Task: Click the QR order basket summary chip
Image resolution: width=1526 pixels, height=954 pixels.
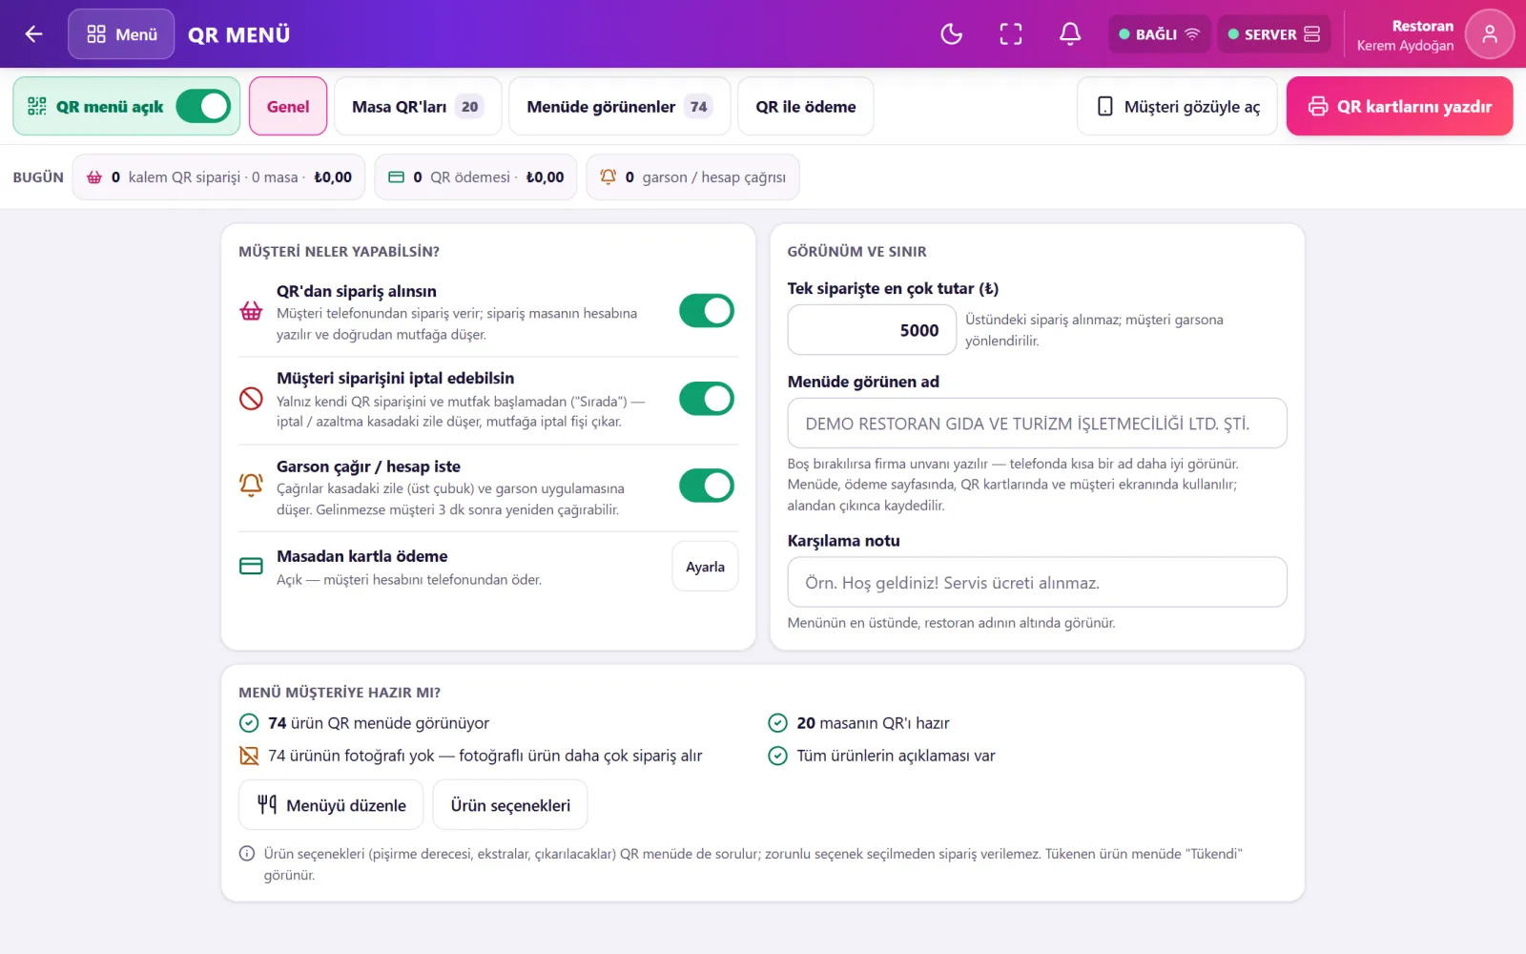Action: (x=218, y=177)
